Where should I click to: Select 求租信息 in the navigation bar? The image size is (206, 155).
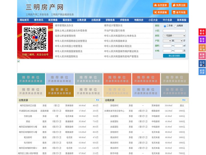(x=124, y=20)
